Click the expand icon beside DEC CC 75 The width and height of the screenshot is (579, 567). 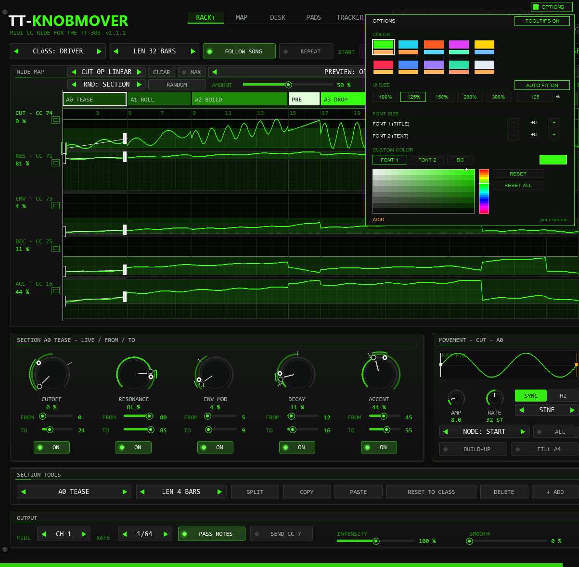pyautogui.click(x=56, y=248)
